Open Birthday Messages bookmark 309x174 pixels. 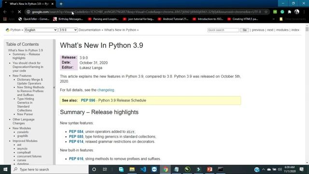click(68, 19)
